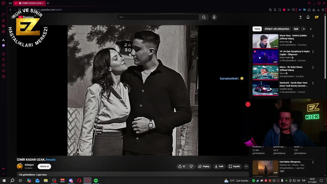Open options for Ezel Bahar Olmayınca
This screenshot has width=327, height=184.
(313, 162)
